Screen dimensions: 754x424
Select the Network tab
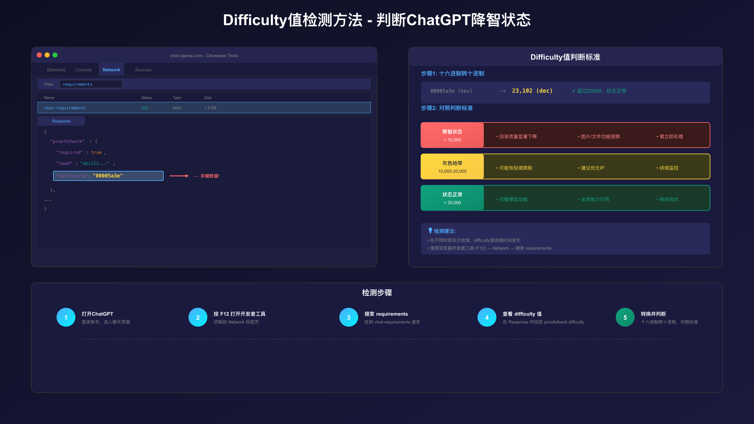tap(111, 69)
